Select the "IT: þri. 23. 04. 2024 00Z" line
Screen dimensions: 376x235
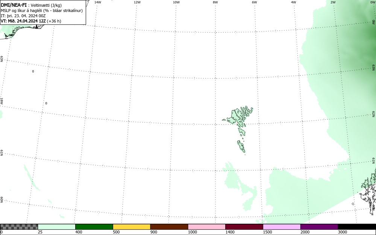click(23, 16)
